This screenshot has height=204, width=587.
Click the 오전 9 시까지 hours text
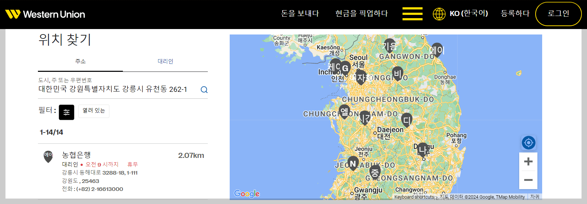coord(102,164)
